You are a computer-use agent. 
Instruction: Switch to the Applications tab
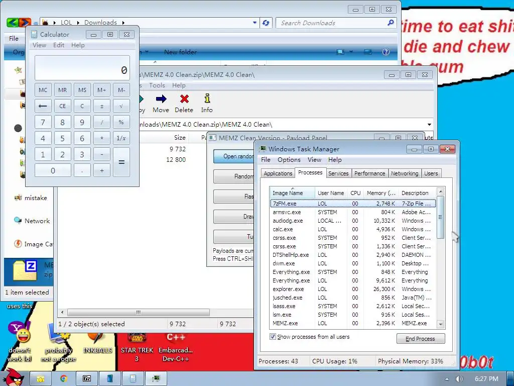click(x=278, y=173)
